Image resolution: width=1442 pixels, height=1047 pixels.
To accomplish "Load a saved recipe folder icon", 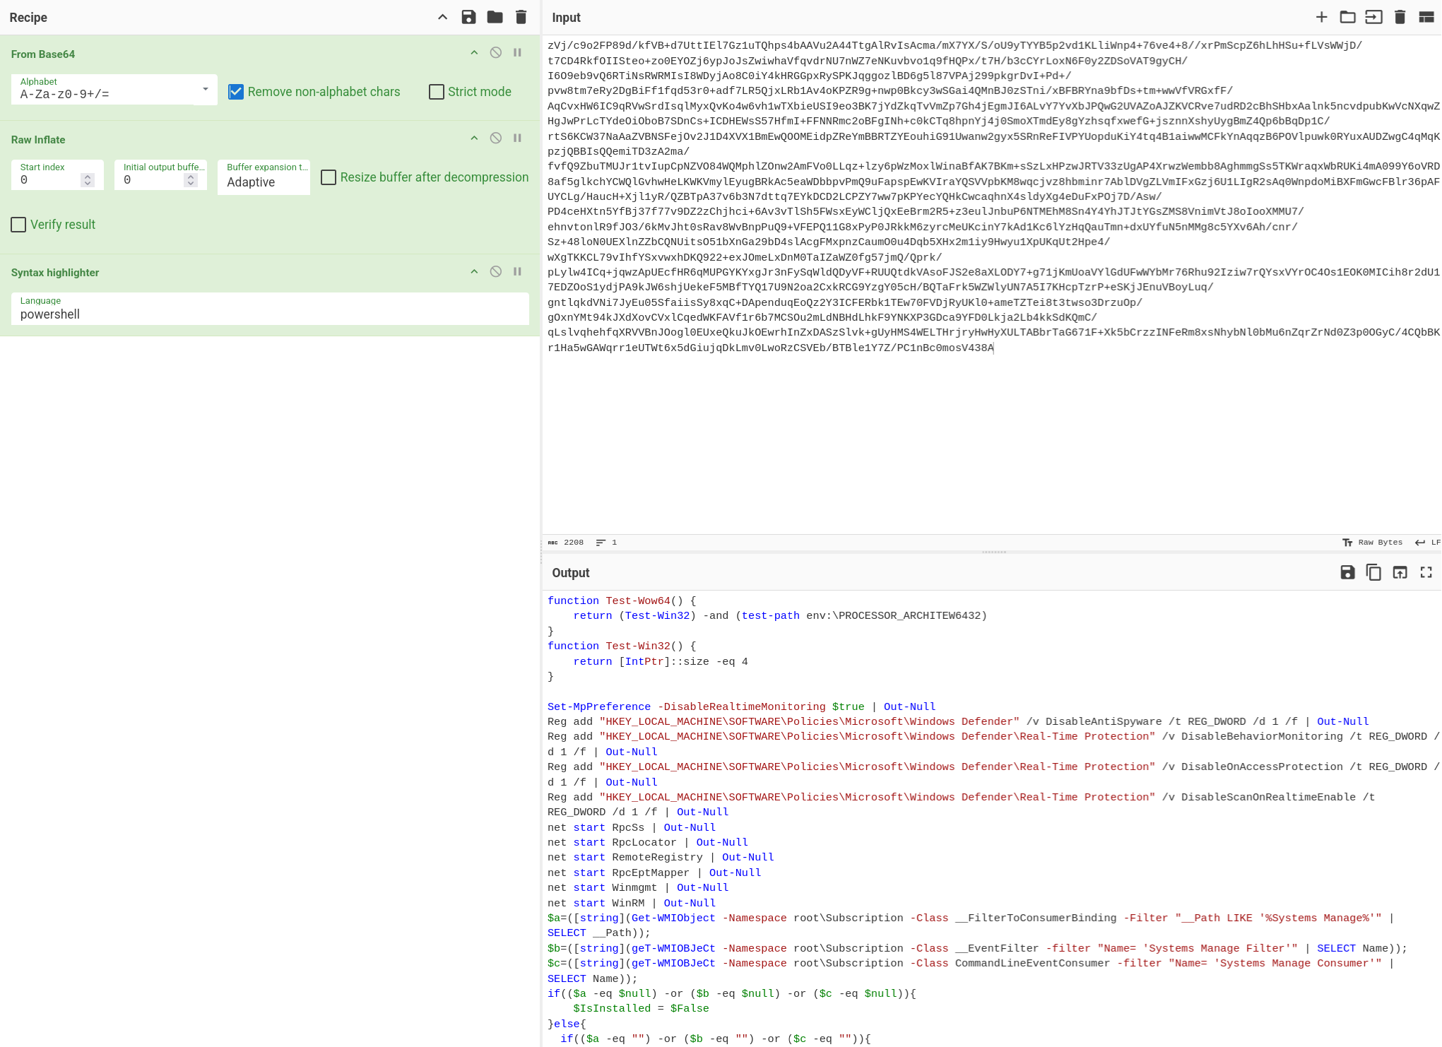I will click(495, 17).
